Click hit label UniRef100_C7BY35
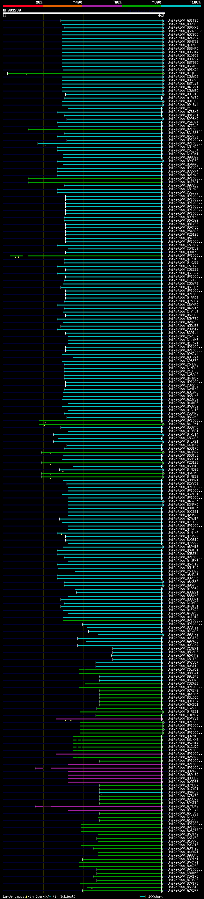Image resolution: width=204 pixels, height=899 pixels. [x=183, y=796]
